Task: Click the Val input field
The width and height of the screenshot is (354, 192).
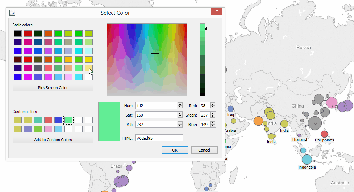Action: coord(157,124)
